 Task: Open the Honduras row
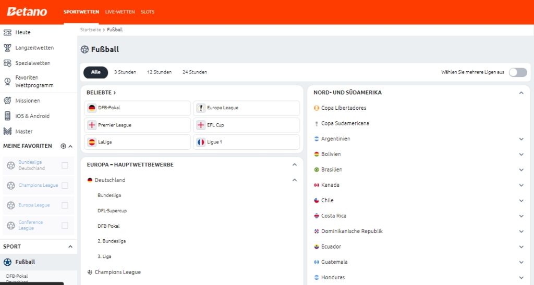[419, 278]
